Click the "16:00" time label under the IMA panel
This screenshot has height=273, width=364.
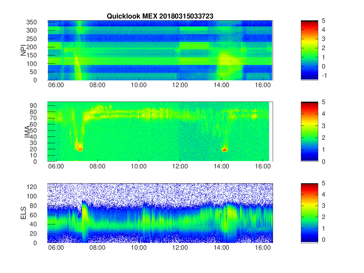coord(263,167)
